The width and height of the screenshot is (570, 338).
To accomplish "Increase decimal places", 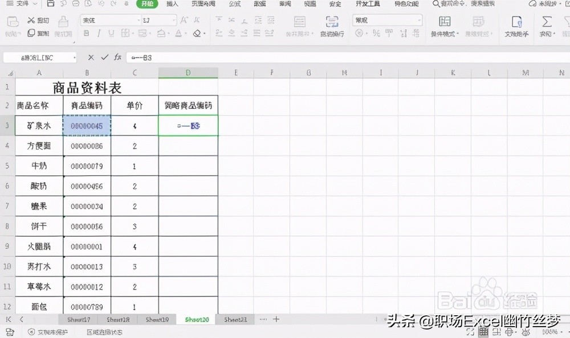I will [x=404, y=34].
